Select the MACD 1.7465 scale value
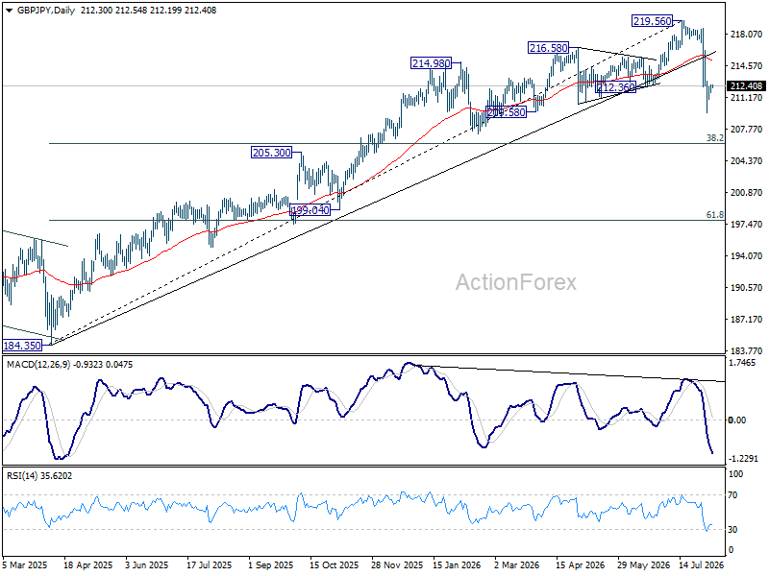769x576 pixels. (x=742, y=363)
